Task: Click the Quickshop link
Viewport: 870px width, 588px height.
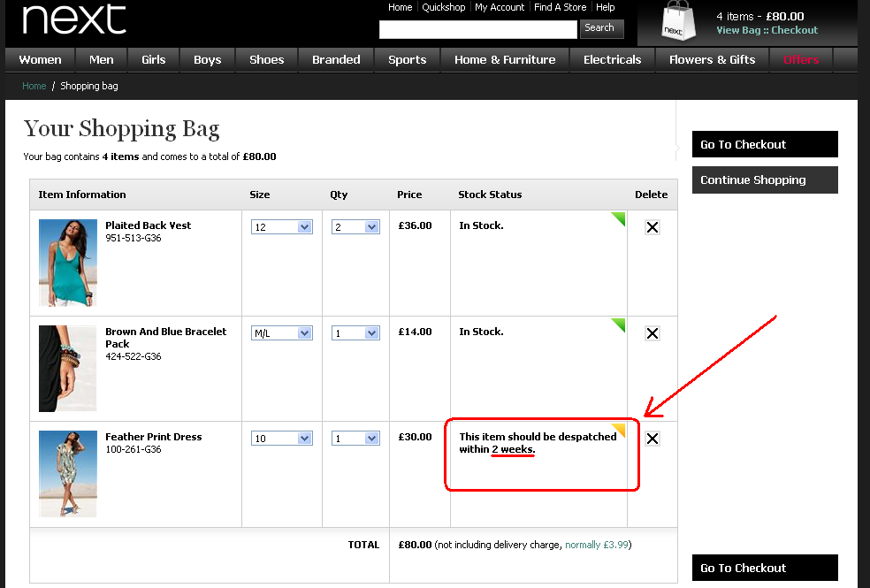Action: 443,7
